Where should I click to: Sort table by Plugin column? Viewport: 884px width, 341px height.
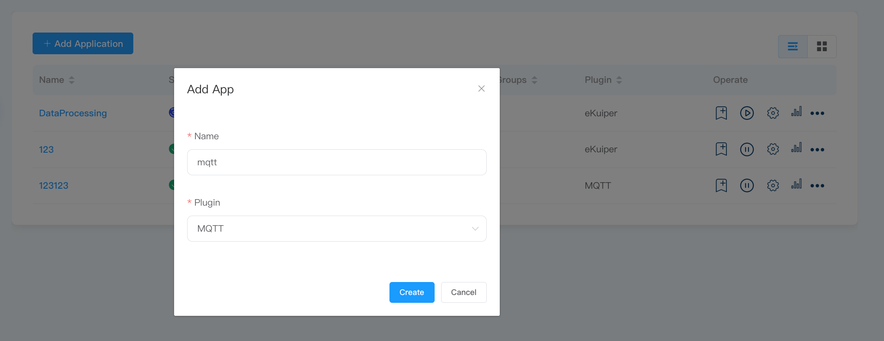(x=619, y=80)
